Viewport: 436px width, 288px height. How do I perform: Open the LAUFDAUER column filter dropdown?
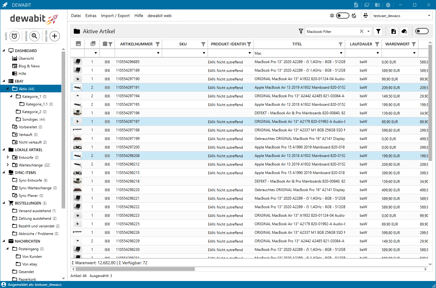pos(377,53)
